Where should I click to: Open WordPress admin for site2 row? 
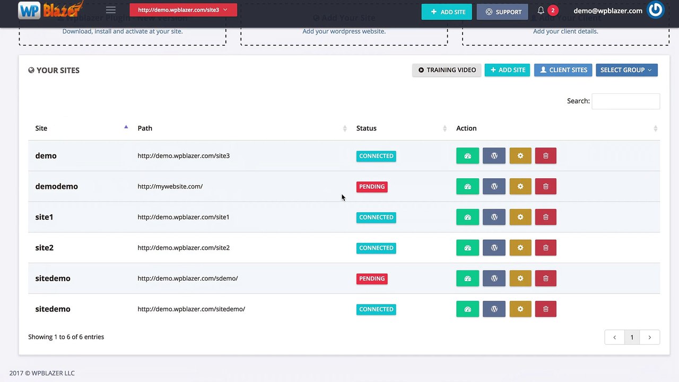click(x=494, y=248)
